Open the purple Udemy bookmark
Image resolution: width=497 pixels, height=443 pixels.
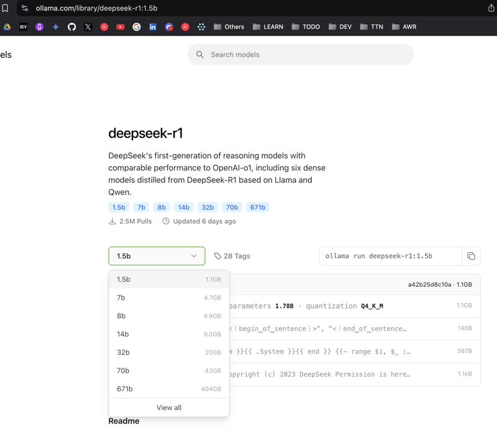pyautogui.click(x=39, y=27)
